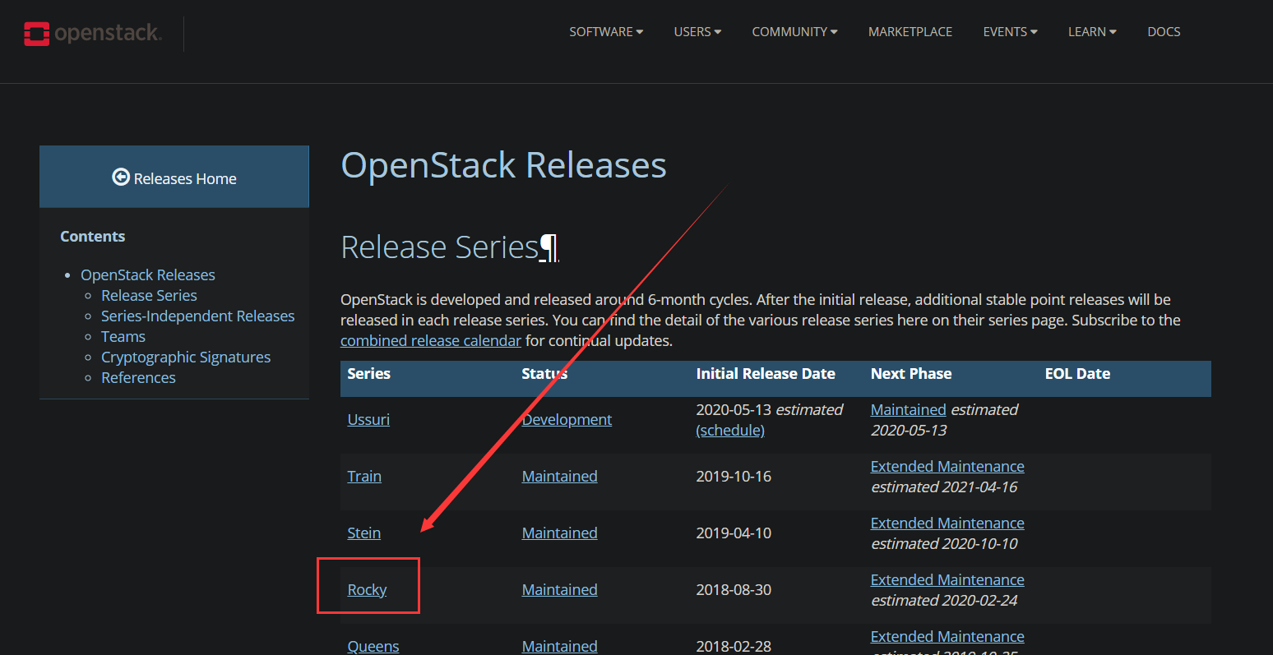Click the back-arrow icon beside Releases Home

[x=121, y=178]
